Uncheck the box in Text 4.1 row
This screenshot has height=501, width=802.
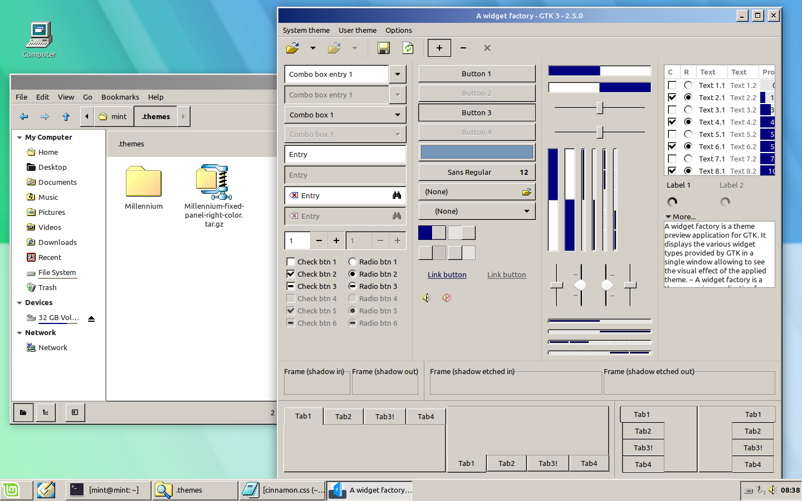click(x=672, y=122)
